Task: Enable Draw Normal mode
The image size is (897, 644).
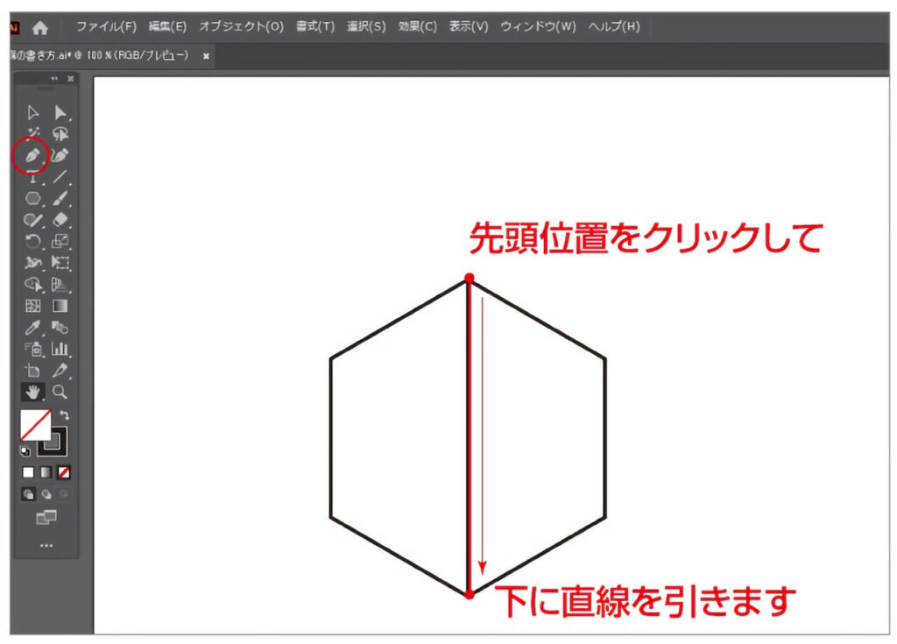Action: (28, 494)
